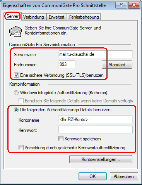Screen dimensions: 142x185
Task: Confirm the dialog with OK
Action: (92, 176)
